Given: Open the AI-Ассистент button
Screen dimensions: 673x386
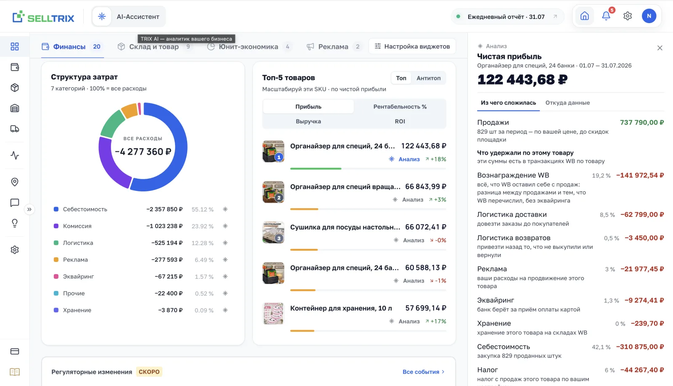Looking at the screenshot, I should click(x=129, y=17).
